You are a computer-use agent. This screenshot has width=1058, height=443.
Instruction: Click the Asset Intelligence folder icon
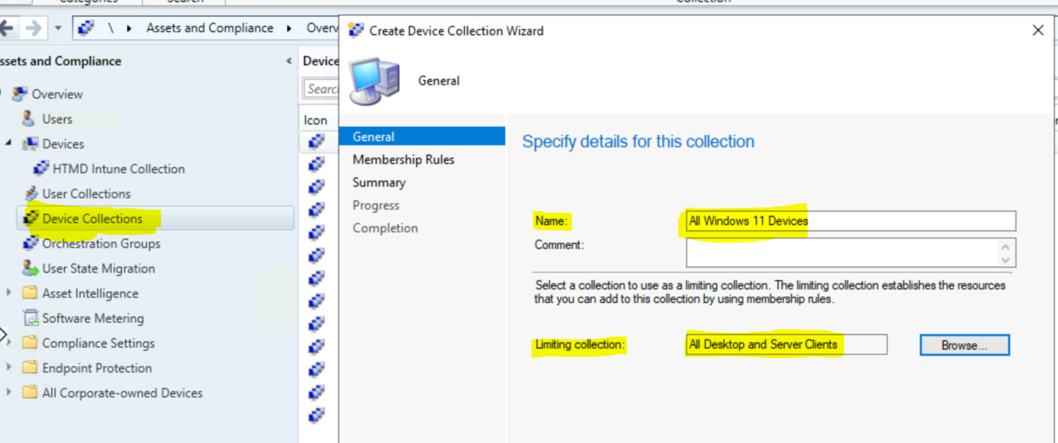click(30, 293)
